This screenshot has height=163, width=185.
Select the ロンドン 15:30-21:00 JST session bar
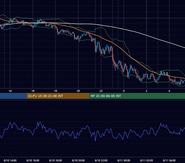coord(58,96)
